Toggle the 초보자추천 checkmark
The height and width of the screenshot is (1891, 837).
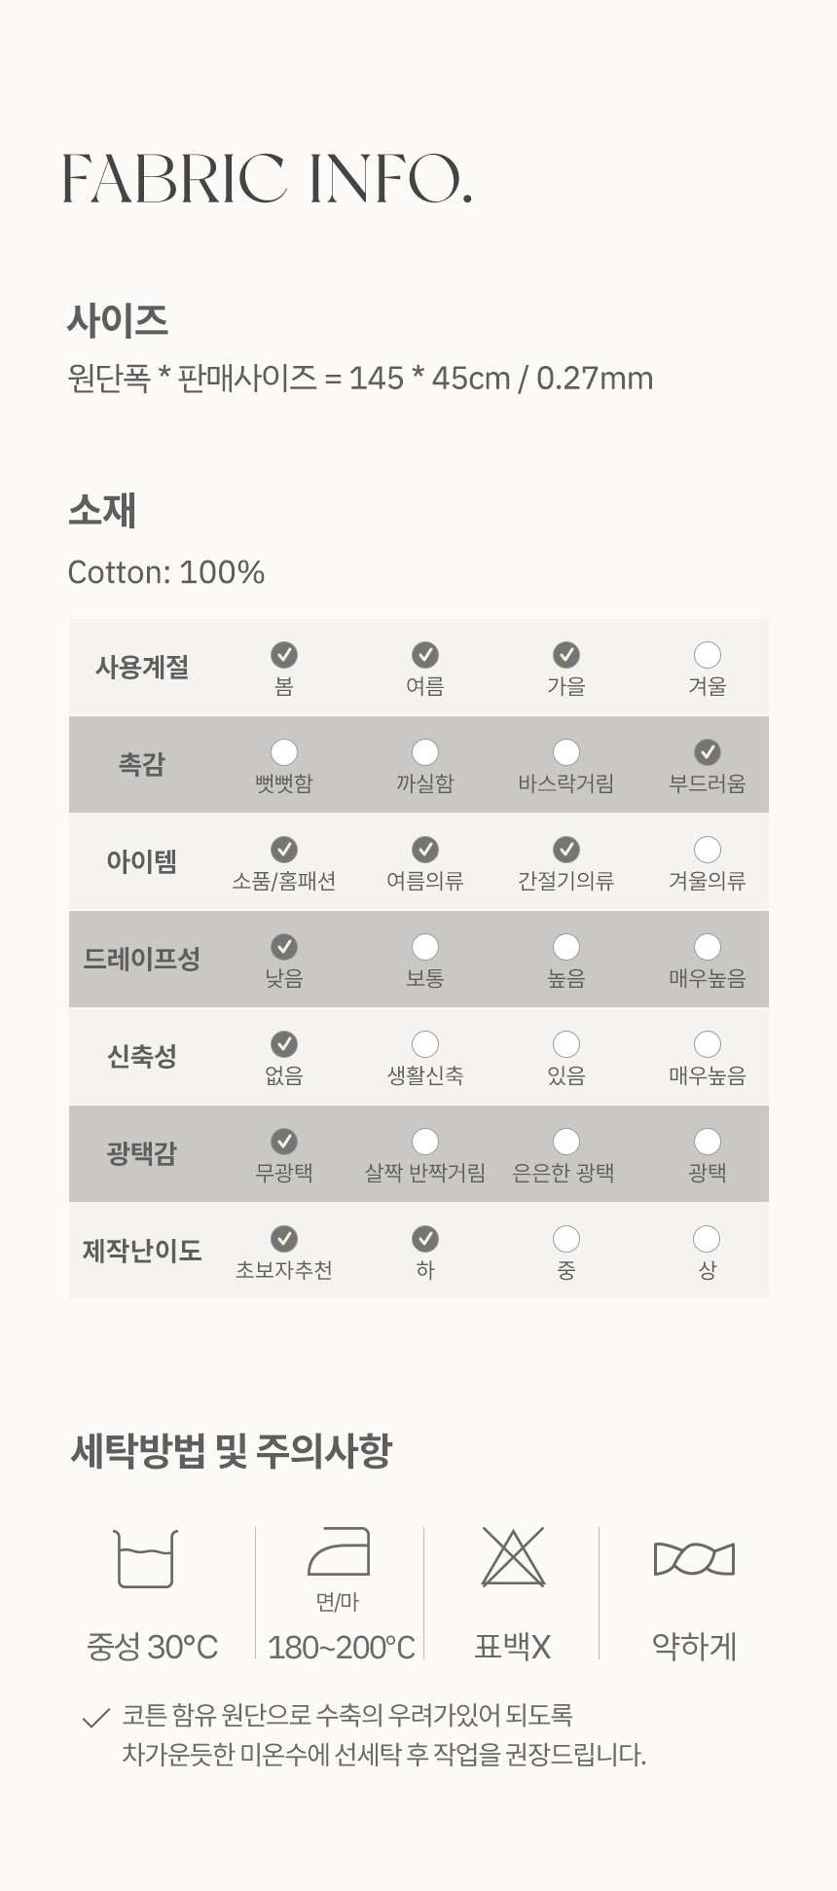pos(284,1239)
